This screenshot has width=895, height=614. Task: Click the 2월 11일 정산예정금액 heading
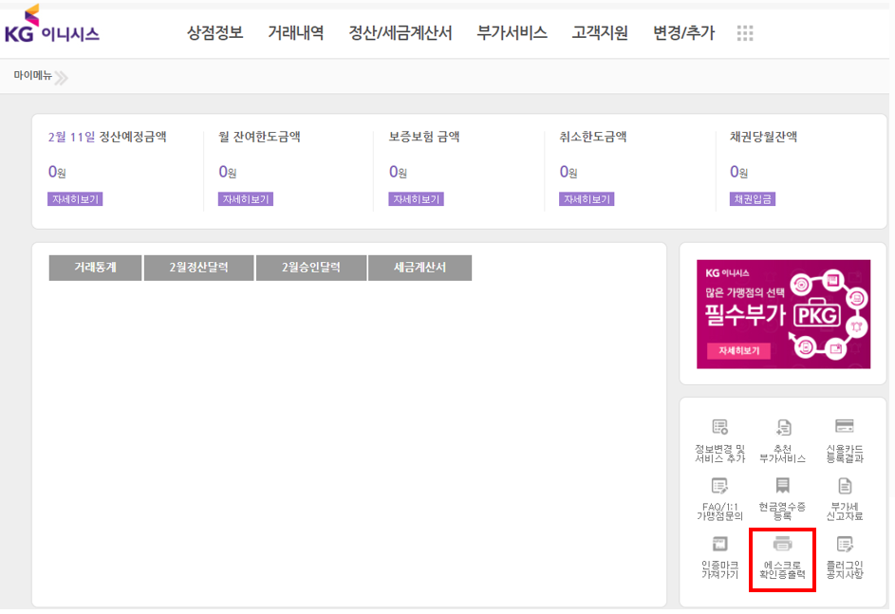pyautogui.click(x=107, y=137)
